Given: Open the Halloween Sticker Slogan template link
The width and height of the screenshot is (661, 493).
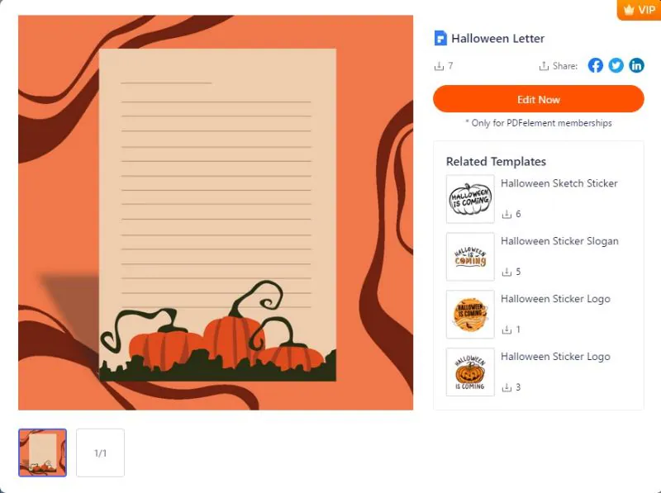Looking at the screenshot, I should point(559,241).
